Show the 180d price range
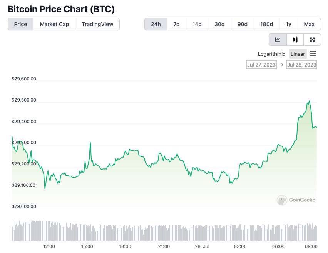This screenshot has height=253, width=328. pyautogui.click(x=266, y=24)
